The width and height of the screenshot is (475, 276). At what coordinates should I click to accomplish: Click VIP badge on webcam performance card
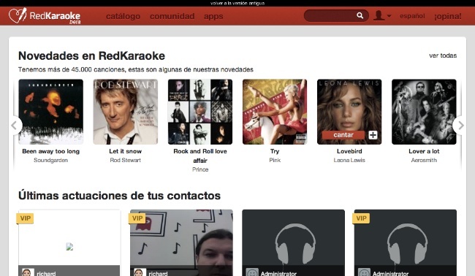[x=137, y=218]
